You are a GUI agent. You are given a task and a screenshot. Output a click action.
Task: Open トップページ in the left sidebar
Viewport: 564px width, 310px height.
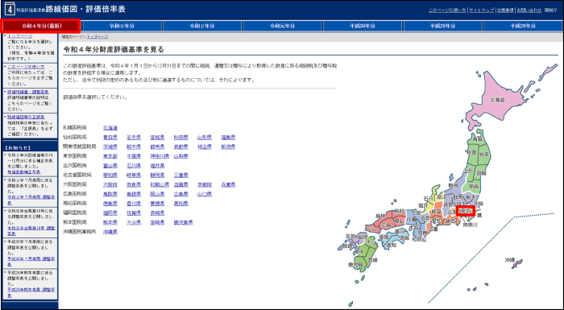click(20, 36)
